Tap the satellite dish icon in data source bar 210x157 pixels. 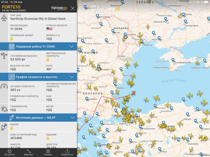pyautogui.click(x=12, y=118)
